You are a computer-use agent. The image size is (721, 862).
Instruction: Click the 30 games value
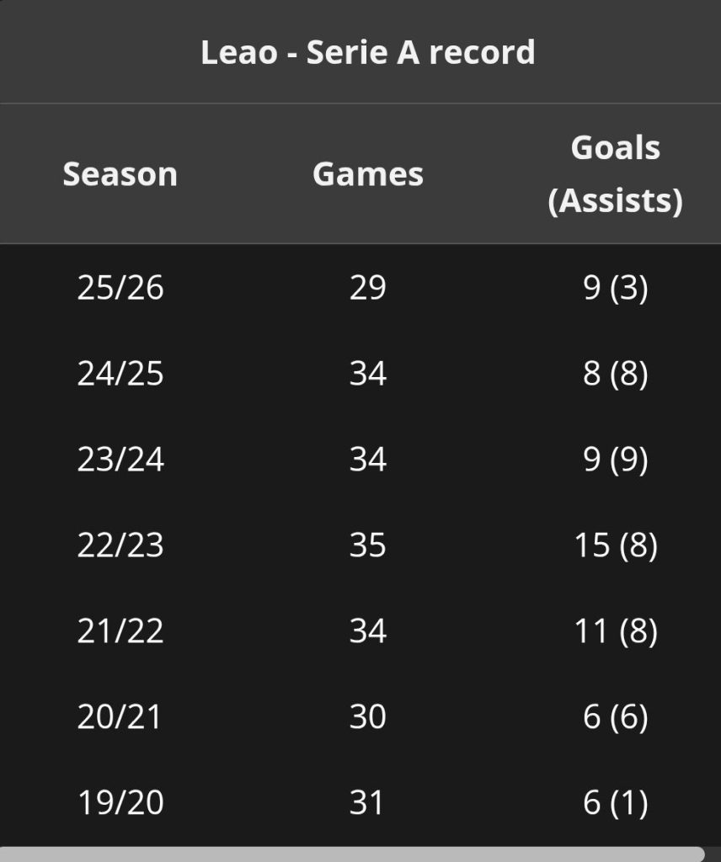[x=367, y=716]
